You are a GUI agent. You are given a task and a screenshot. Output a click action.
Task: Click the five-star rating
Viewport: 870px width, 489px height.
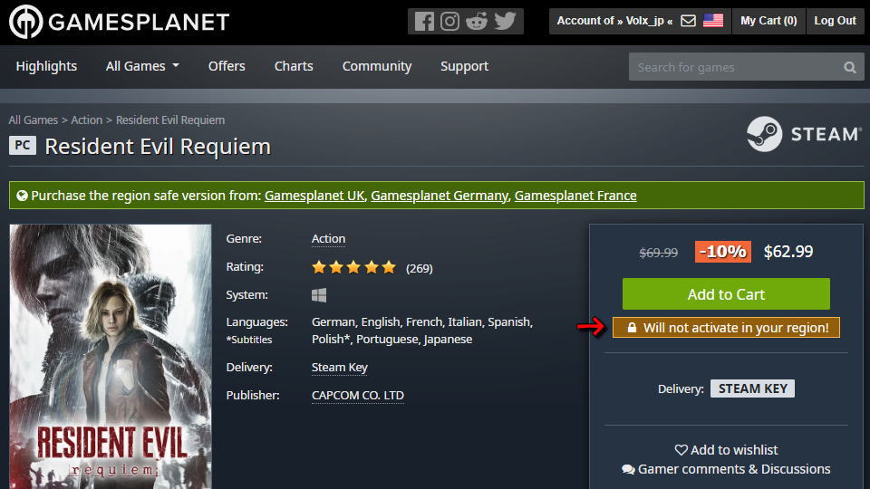pos(353,267)
